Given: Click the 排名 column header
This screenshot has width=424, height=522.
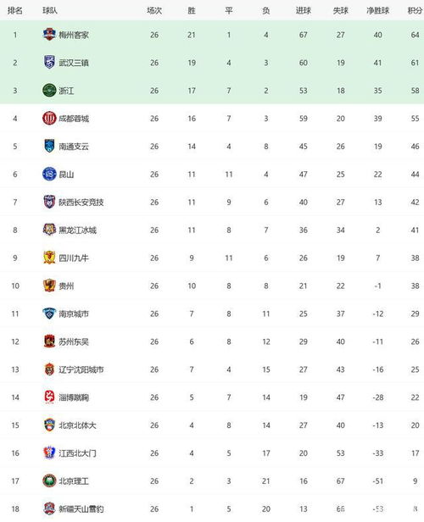Looking at the screenshot, I should [x=15, y=11].
